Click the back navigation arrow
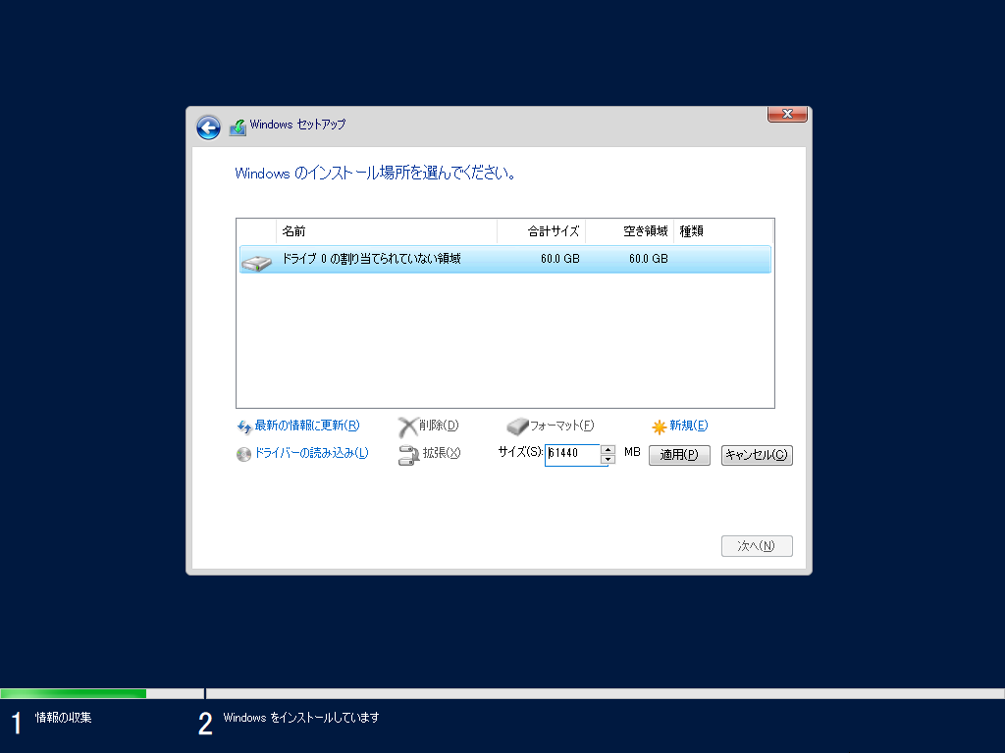Image resolution: width=1005 pixels, height=753 pixels. coord(208,127)
